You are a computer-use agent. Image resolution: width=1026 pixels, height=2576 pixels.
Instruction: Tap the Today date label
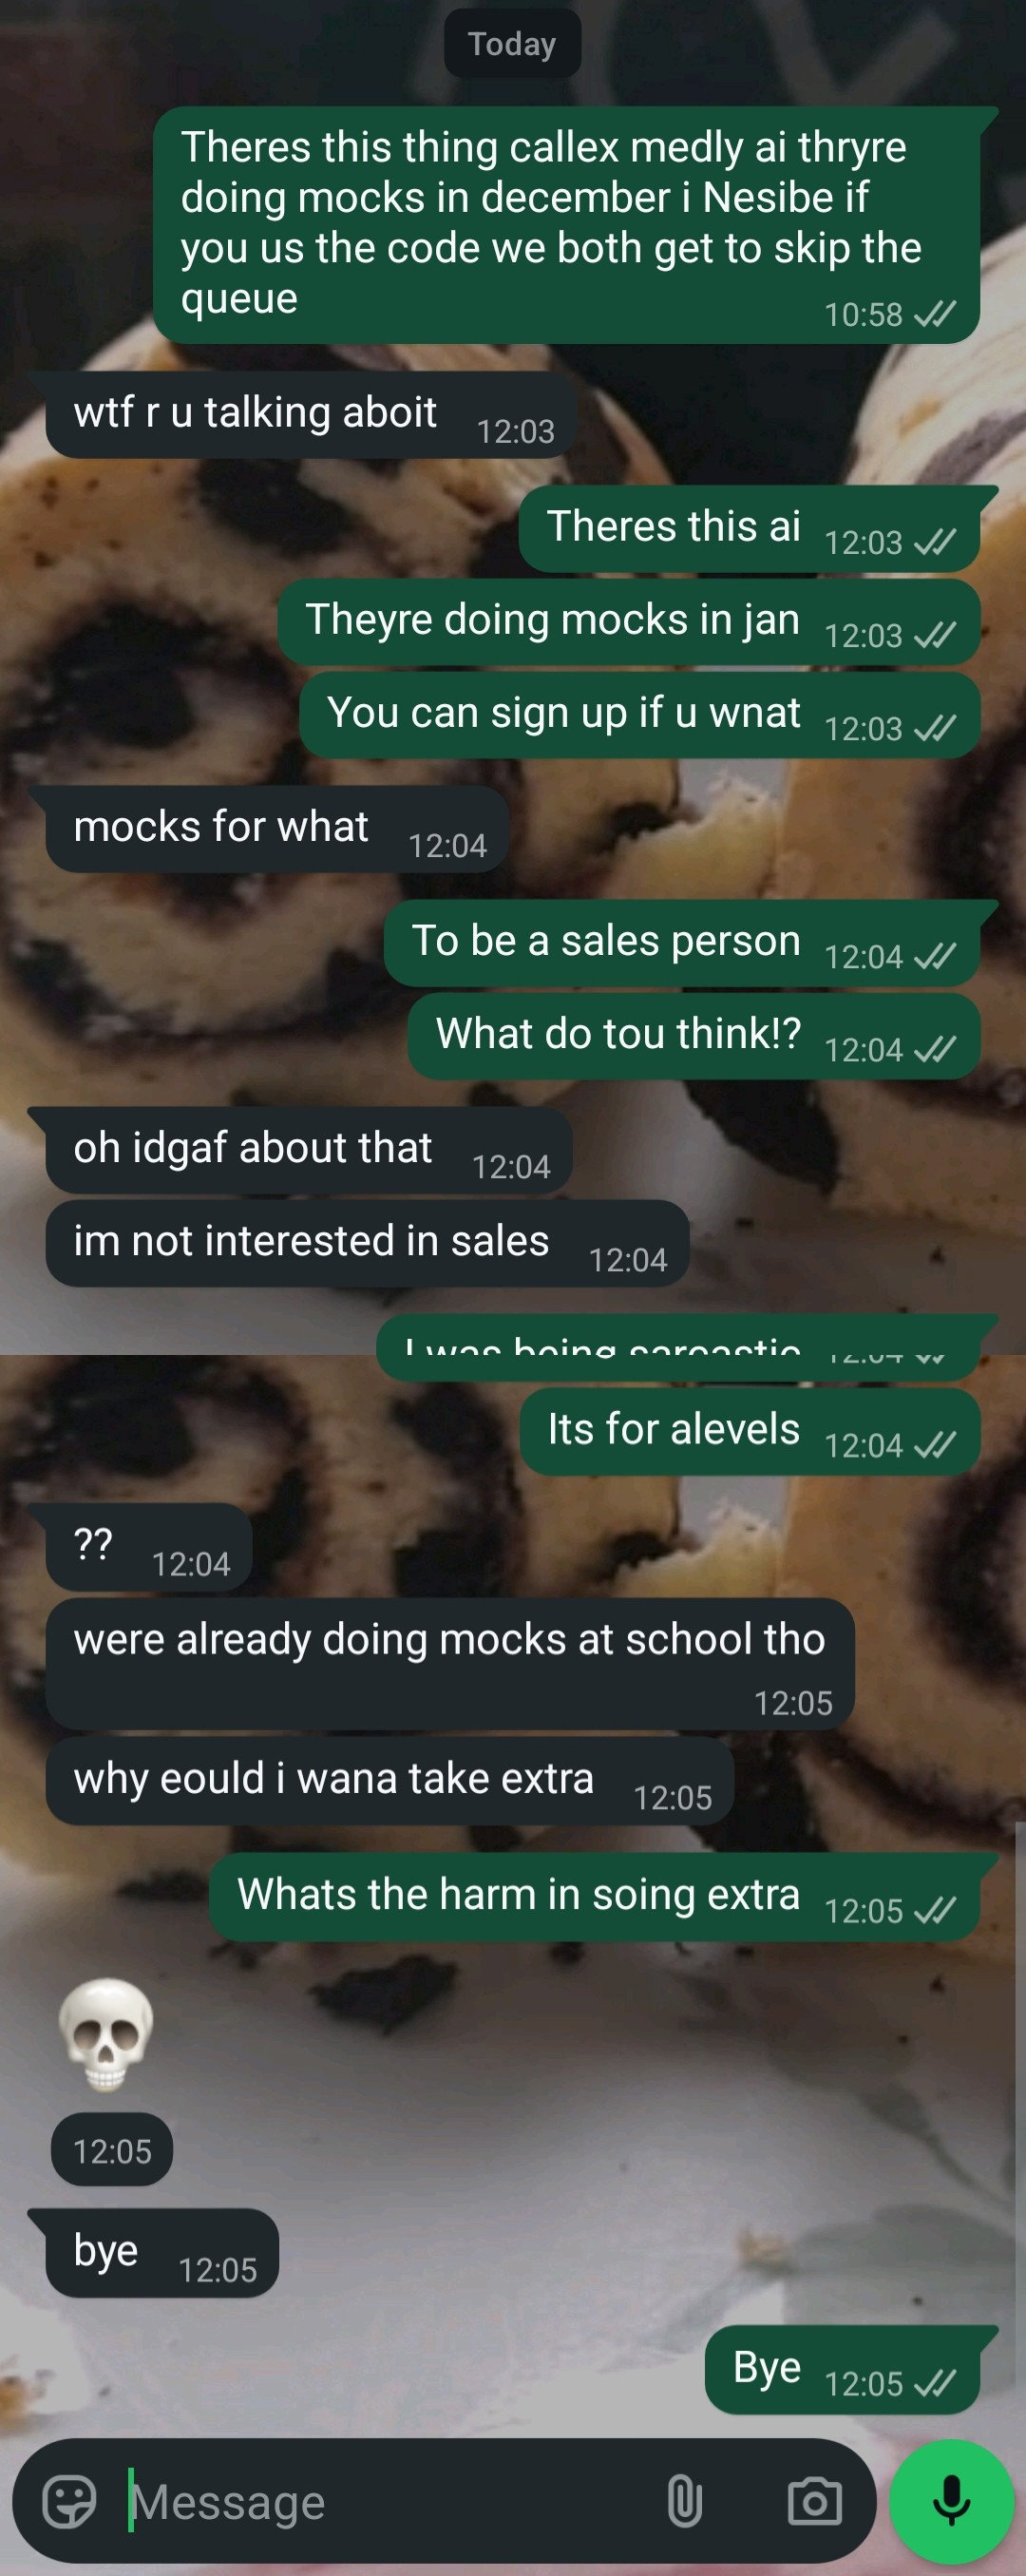coord(512,44)
